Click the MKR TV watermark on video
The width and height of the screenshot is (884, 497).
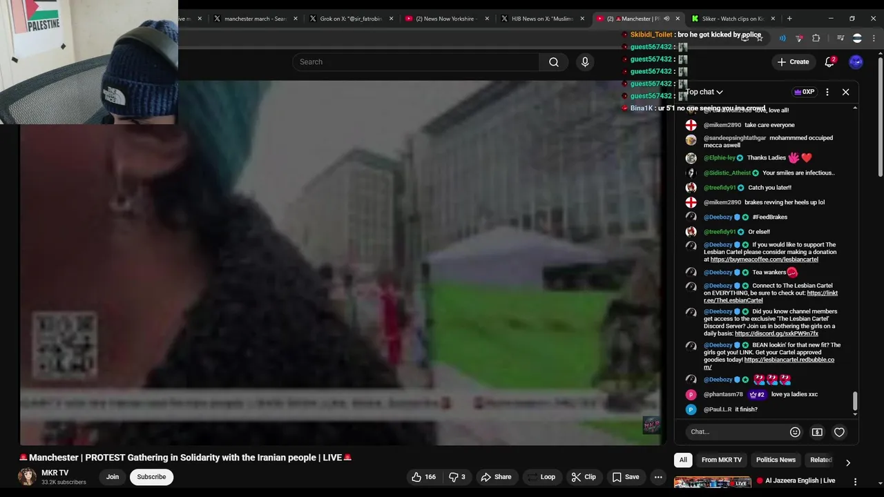coord(651,425)
